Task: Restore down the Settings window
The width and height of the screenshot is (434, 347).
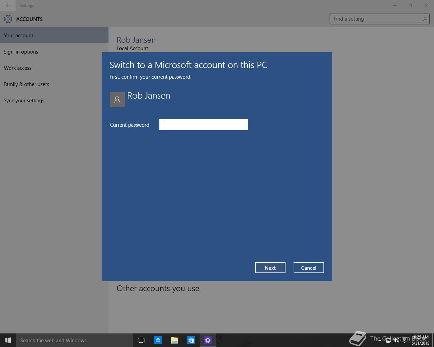Action: click(x=411, y=5)
